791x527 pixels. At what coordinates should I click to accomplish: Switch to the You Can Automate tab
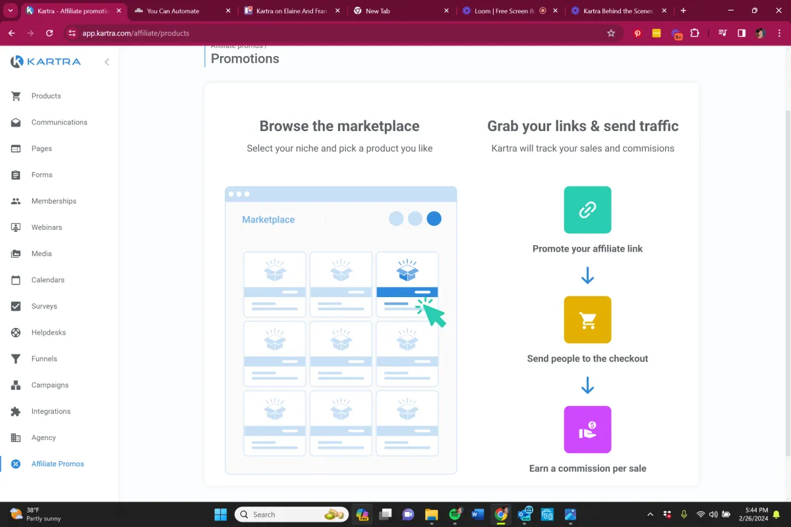point(173,11)
